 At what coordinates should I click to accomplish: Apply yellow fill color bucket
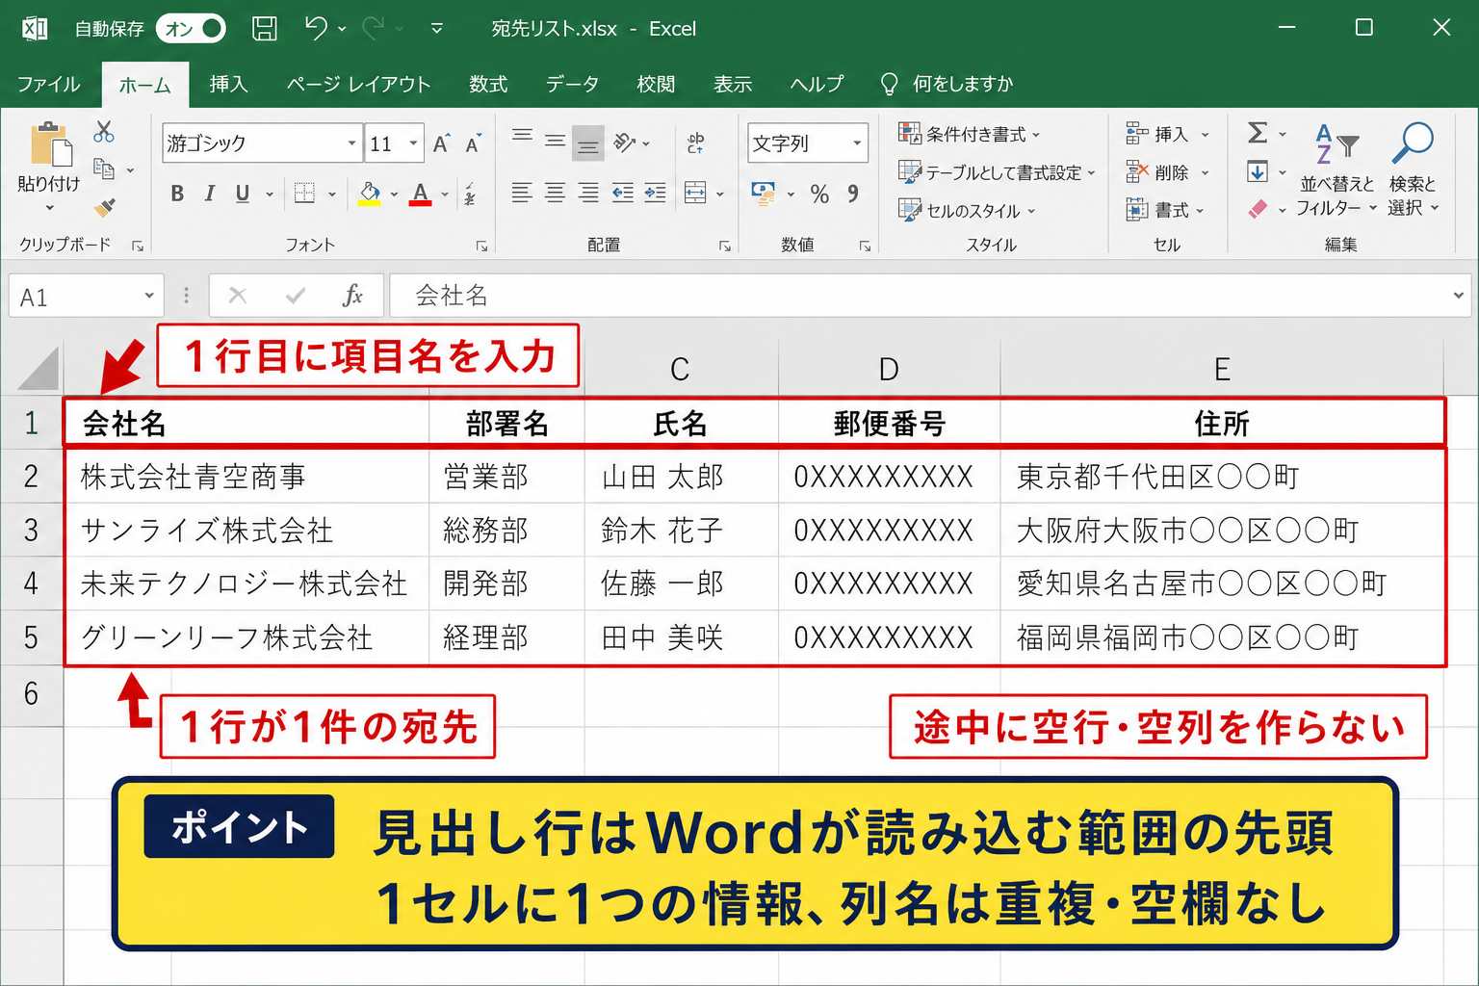point(370,194)
